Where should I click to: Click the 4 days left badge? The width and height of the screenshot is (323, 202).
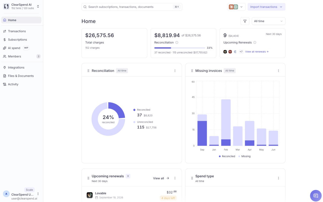coord(168,198)
